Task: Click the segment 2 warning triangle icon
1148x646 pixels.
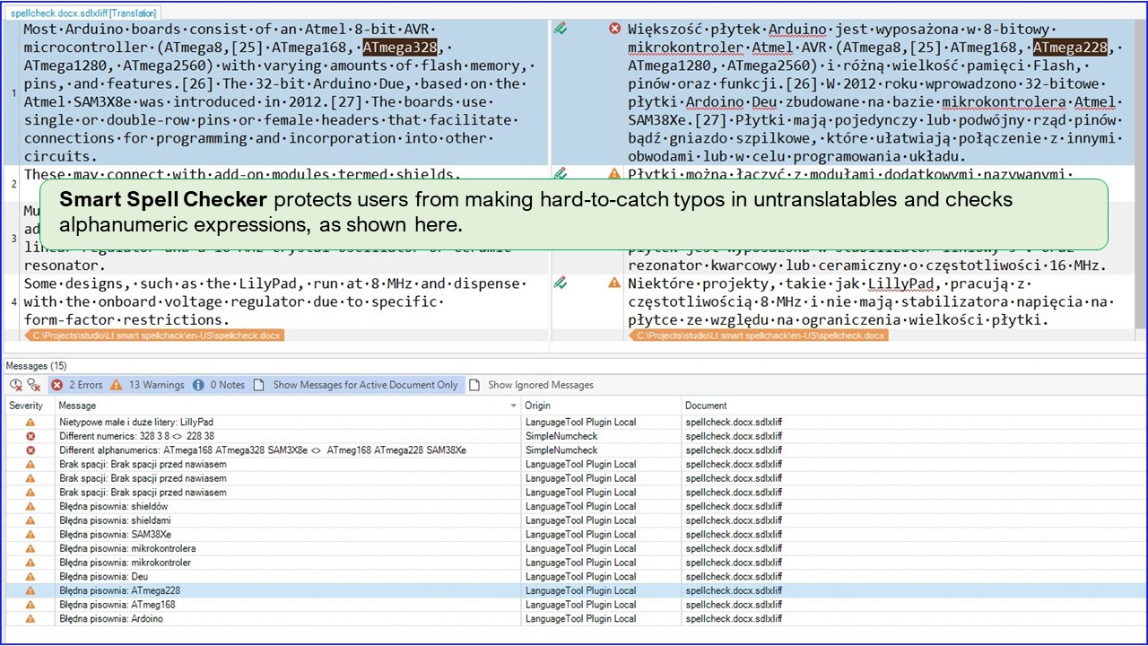Action: (614, 174)
